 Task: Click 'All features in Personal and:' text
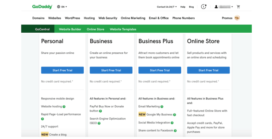(x=108, y=99)
